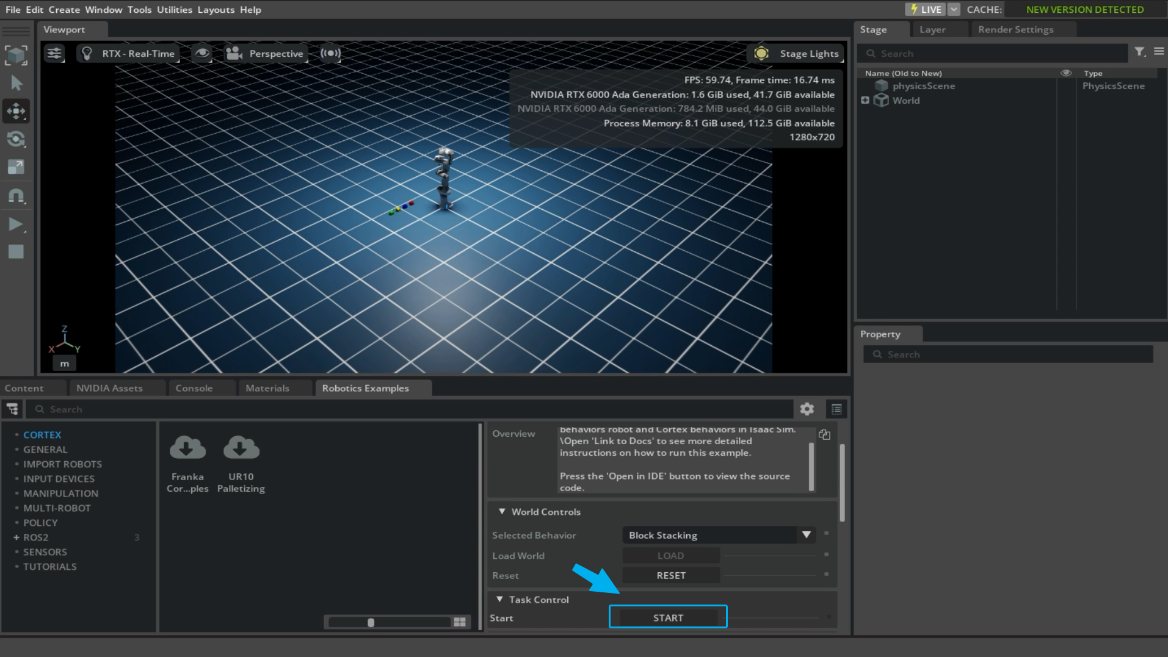This screenshot has height=657, width=1168.
Task: Select the TUTORIALS category
Action: pyautogui.click(x=50, y=567)
